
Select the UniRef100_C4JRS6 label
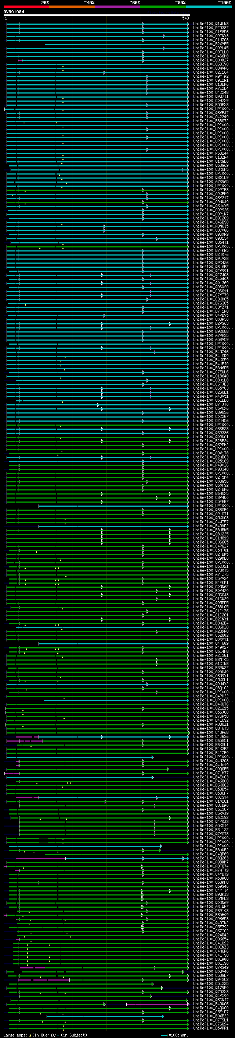pos(210,736)
